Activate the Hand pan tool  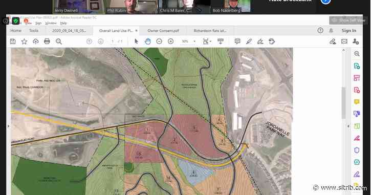point(148,41)
